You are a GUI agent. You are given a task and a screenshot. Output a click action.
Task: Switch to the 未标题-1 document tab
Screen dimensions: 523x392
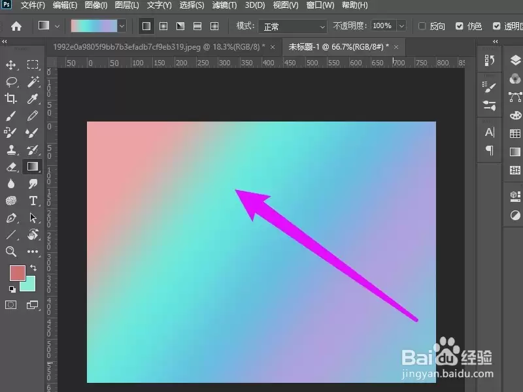[x=339, y=47]
